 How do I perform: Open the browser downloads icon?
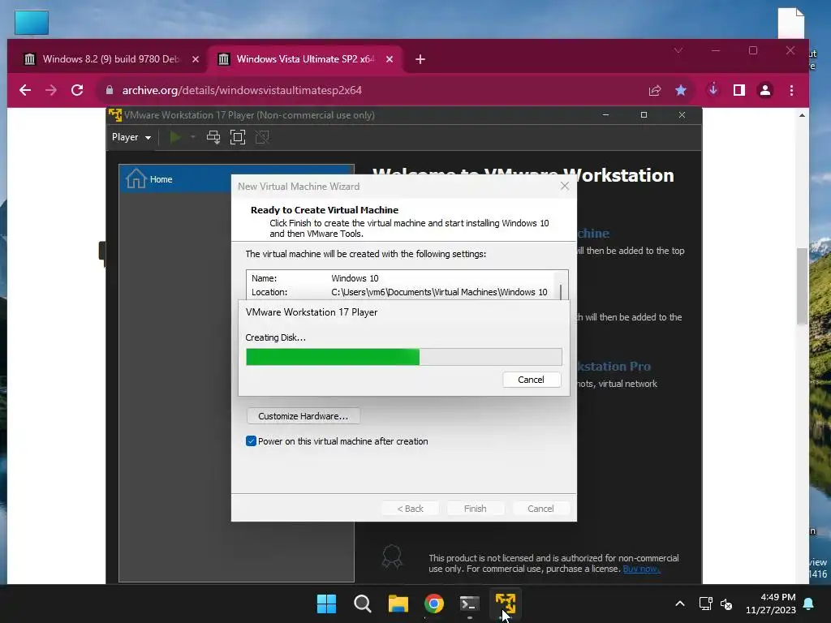point(713,89)
